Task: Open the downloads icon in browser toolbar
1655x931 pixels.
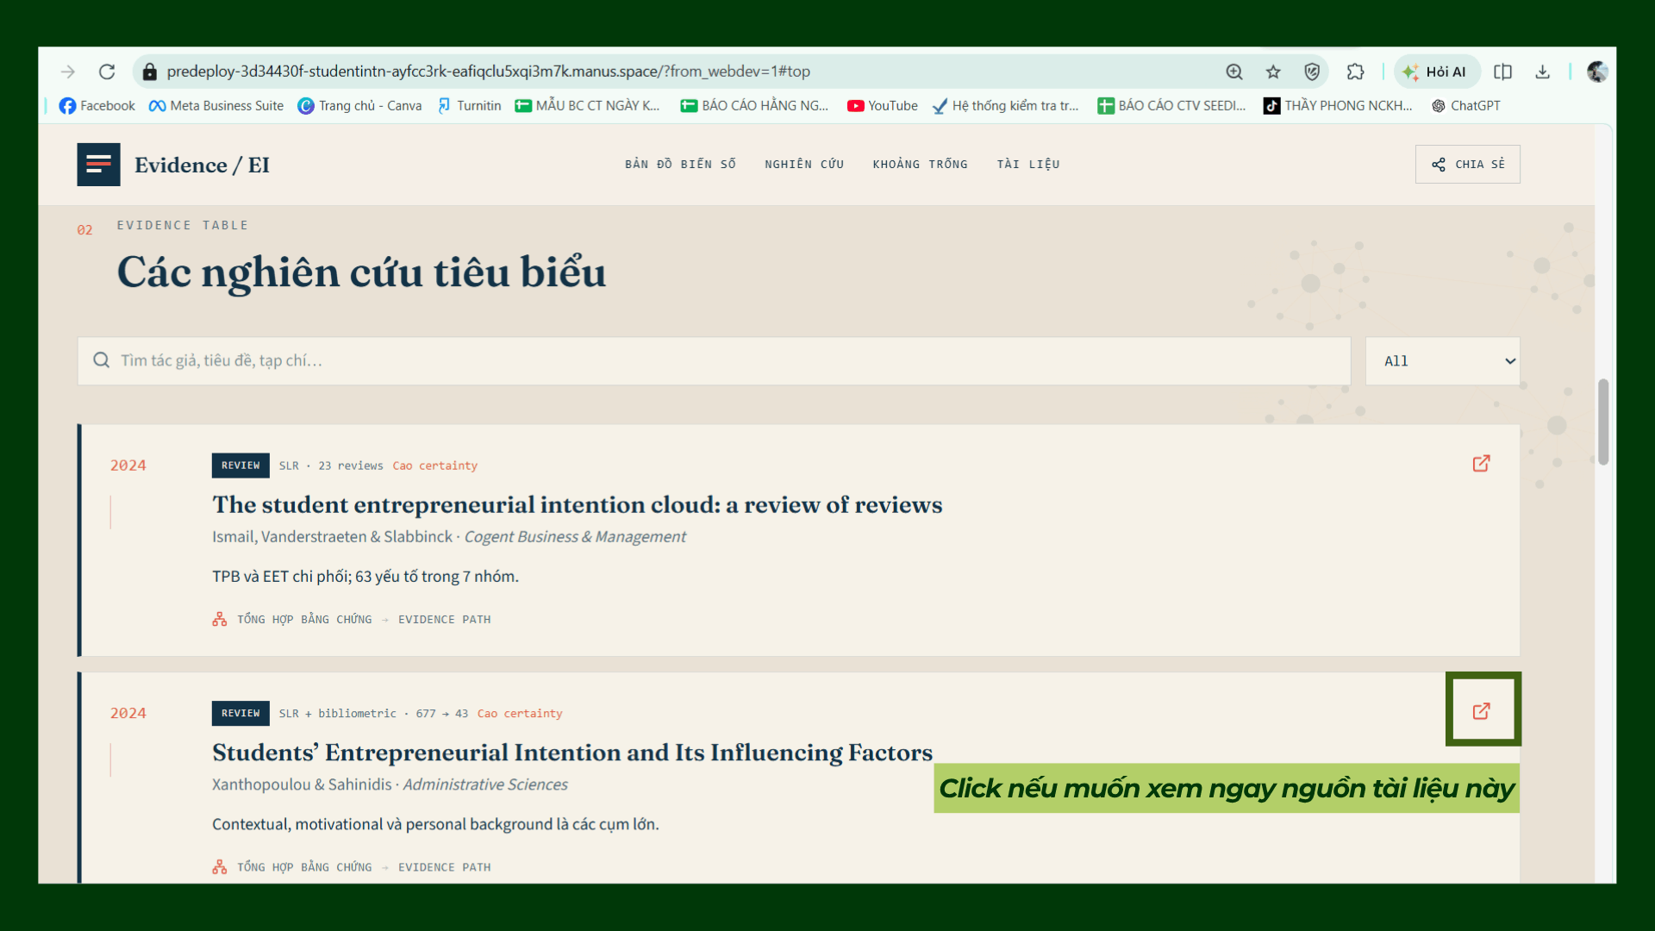Action: pos(1542,72)
